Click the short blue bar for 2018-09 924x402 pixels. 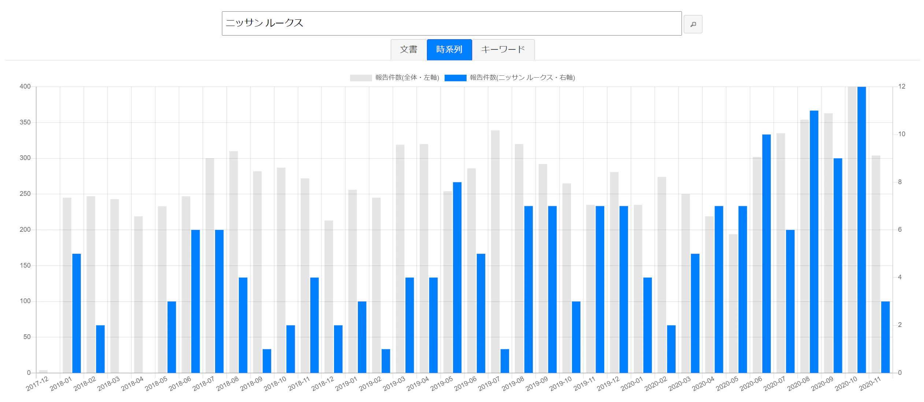click(x=267, y=361)
